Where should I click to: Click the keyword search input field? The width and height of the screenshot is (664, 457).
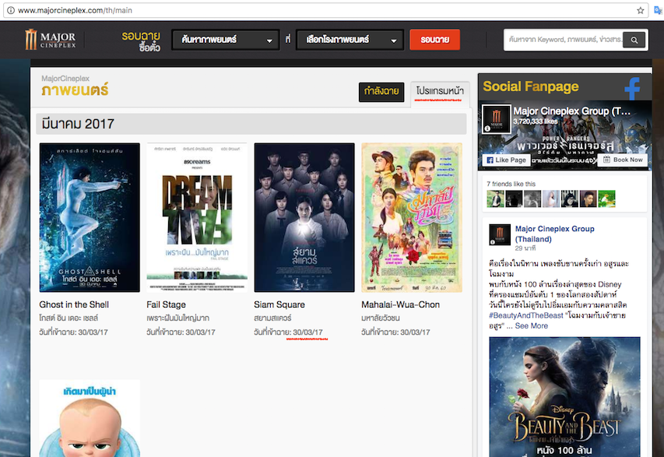pyautogui.click(x=564, y=40)
